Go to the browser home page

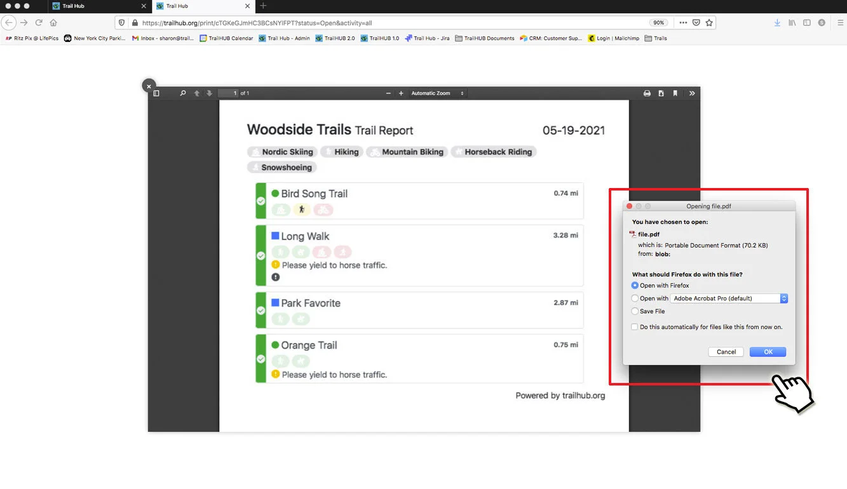(x=53, y=22)
